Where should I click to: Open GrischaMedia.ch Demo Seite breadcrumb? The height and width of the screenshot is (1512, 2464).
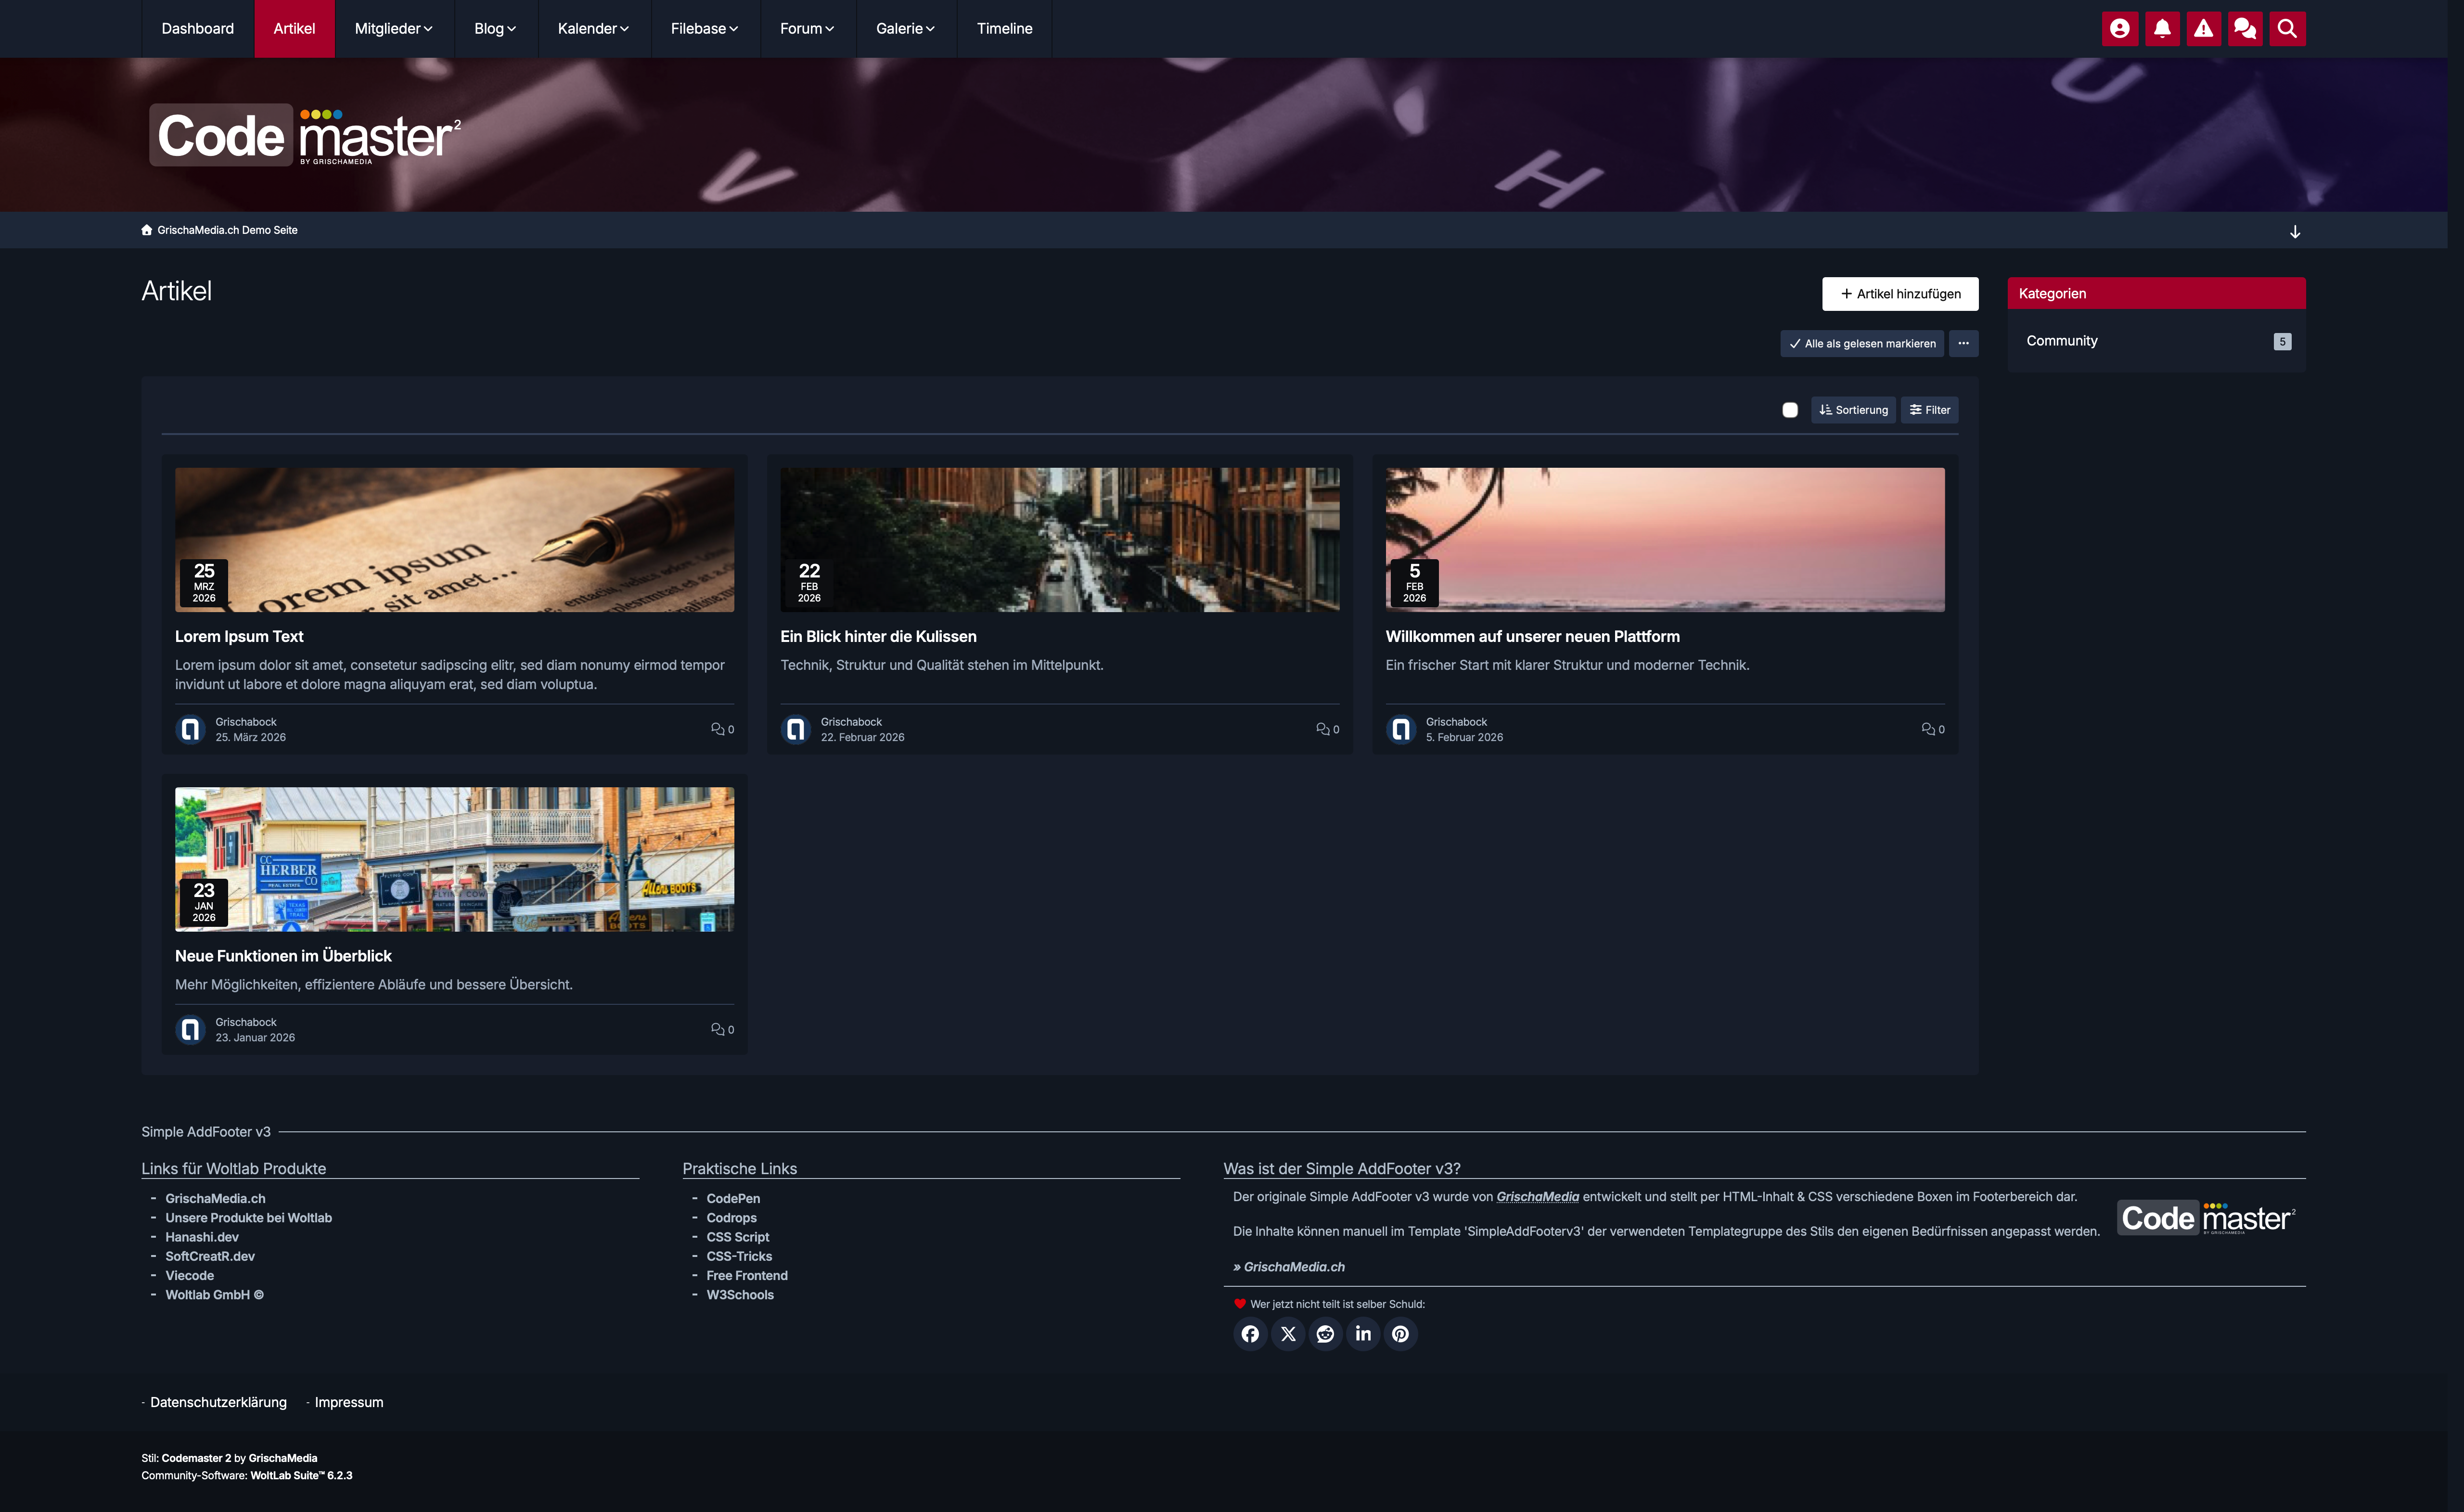pyautogui.click(x=227, y=230)
